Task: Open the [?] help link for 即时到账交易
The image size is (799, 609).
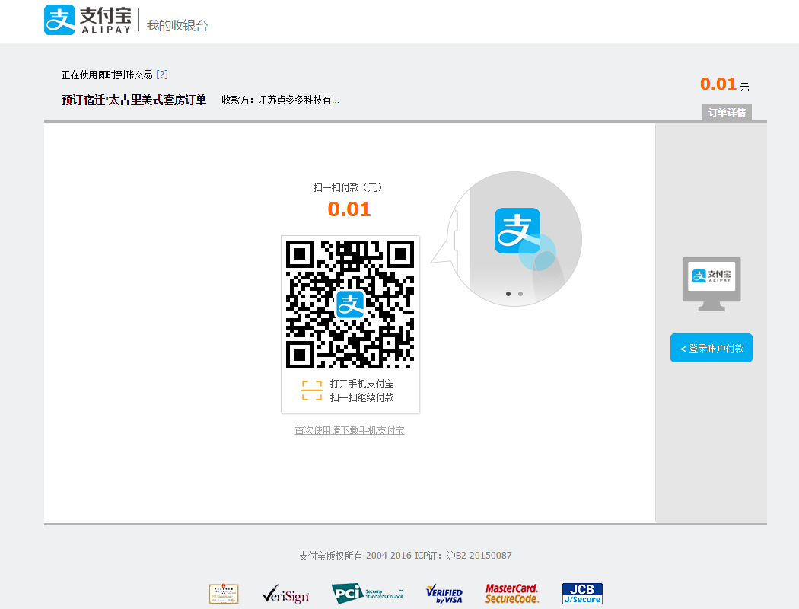Action: (x=161, y=75)
